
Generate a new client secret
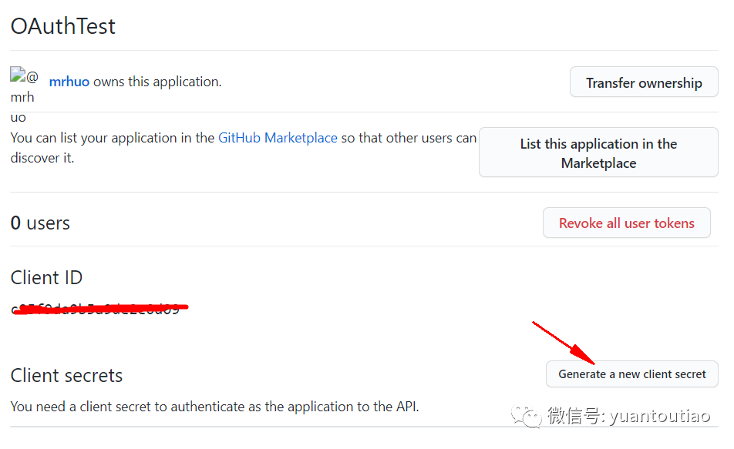pos(632,374)
